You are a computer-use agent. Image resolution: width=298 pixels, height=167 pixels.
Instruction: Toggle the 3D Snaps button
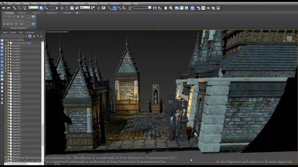pyautogui.click(x=109, y=8)
